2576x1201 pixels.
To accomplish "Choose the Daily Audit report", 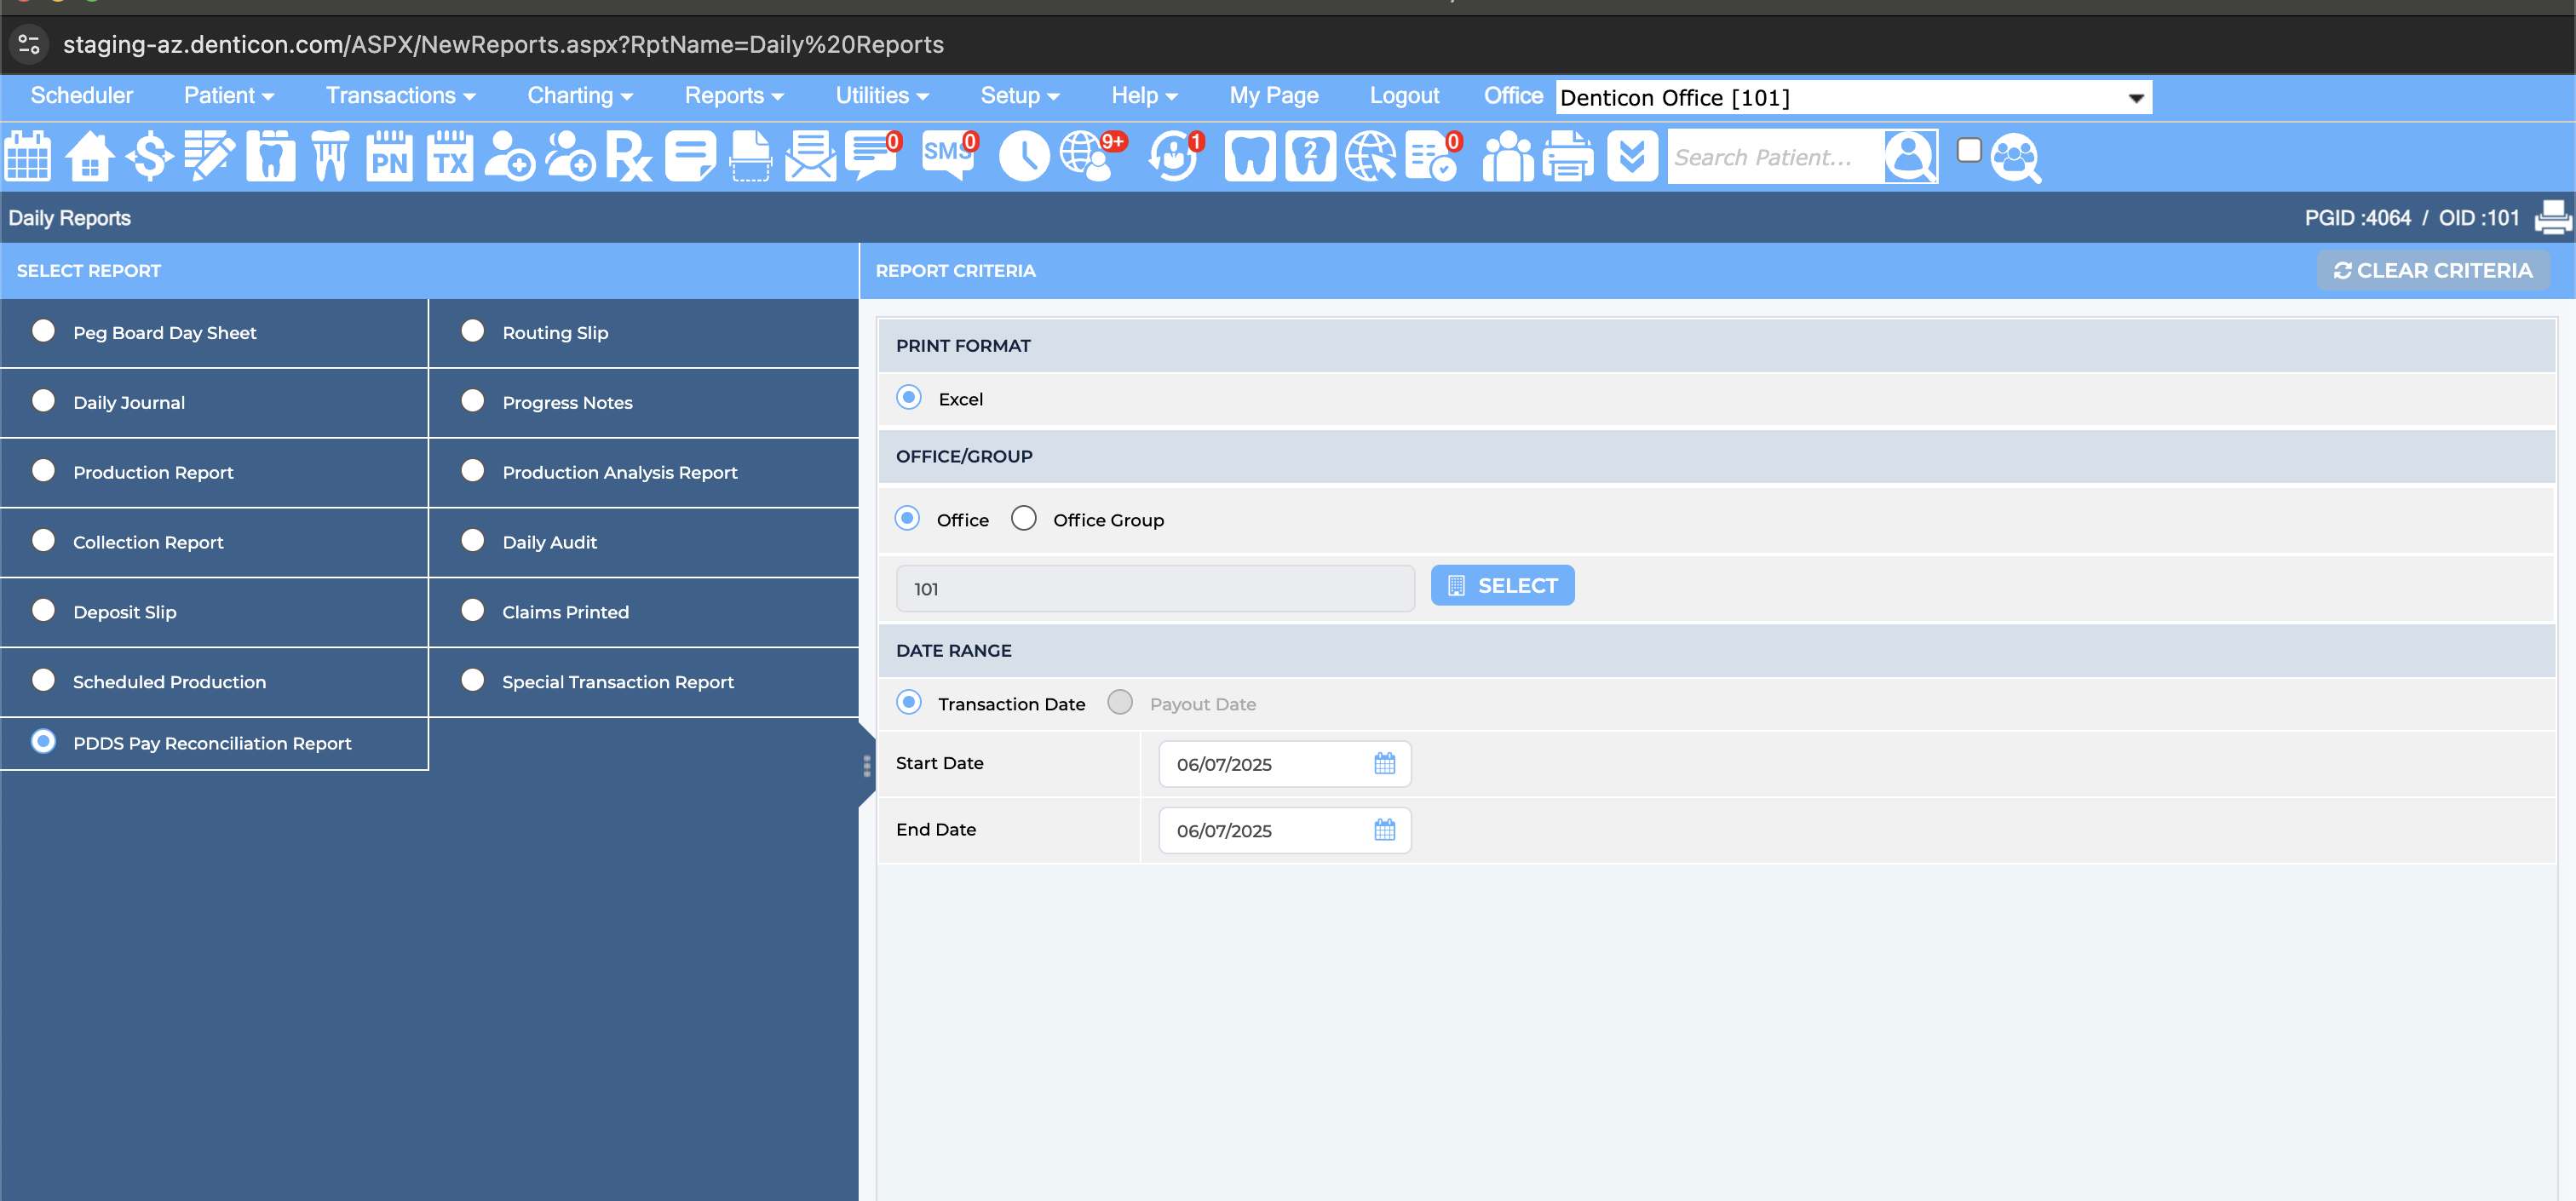I will [x=473, y=541].
